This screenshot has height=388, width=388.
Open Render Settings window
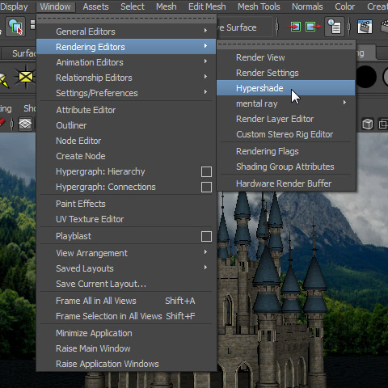pyautogui.click(x=285, y=73)
